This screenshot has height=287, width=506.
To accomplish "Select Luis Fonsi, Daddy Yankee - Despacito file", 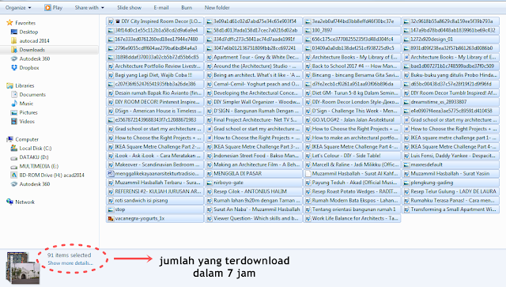I will [451, 156].
